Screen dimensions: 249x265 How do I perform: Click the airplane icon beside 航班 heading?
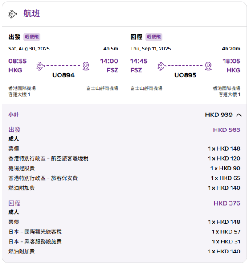pos(12,14)
